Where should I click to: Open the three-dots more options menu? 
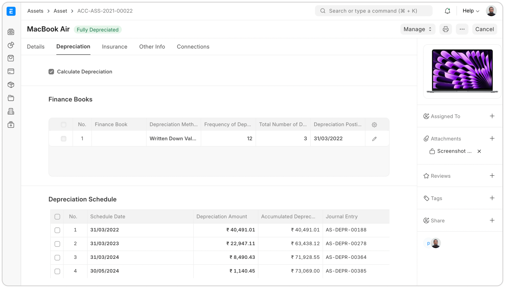(462, 29)
